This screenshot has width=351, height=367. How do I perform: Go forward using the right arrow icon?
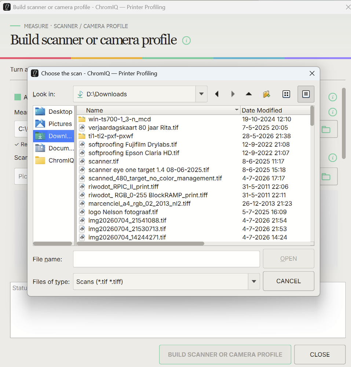[x=233, y=94]
